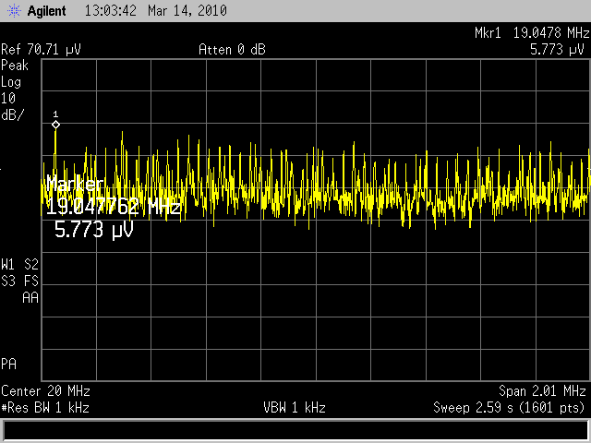Screen dimensions: 591x443
Task: Select the Ref 70.71 µV reference level
Action: (x=41, y=50)
